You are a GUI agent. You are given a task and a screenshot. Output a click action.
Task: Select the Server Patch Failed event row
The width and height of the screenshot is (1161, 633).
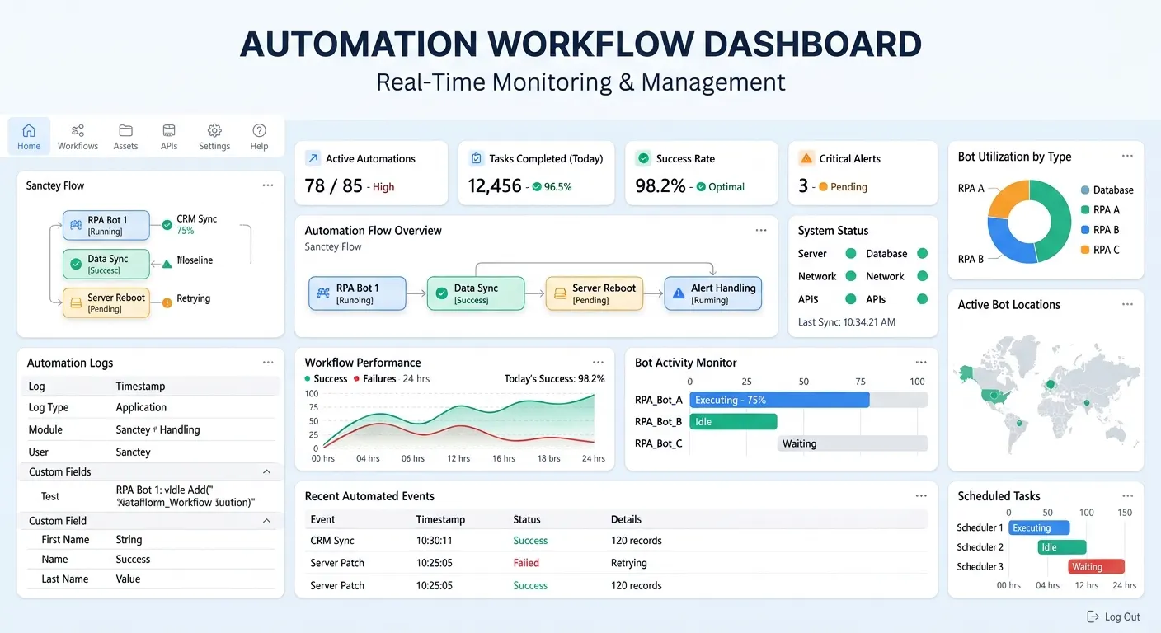[x=616, y=563]
